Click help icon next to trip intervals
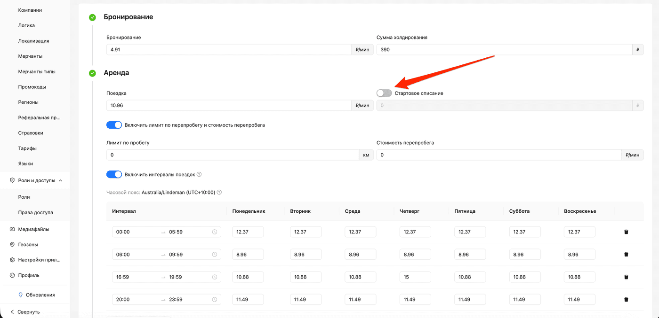 pos(199,175)
